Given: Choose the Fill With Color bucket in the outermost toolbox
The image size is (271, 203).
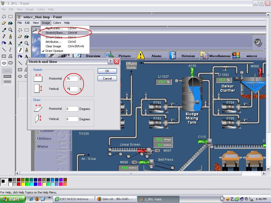Looking at the screenshot, I should click(x=10, y=23).
